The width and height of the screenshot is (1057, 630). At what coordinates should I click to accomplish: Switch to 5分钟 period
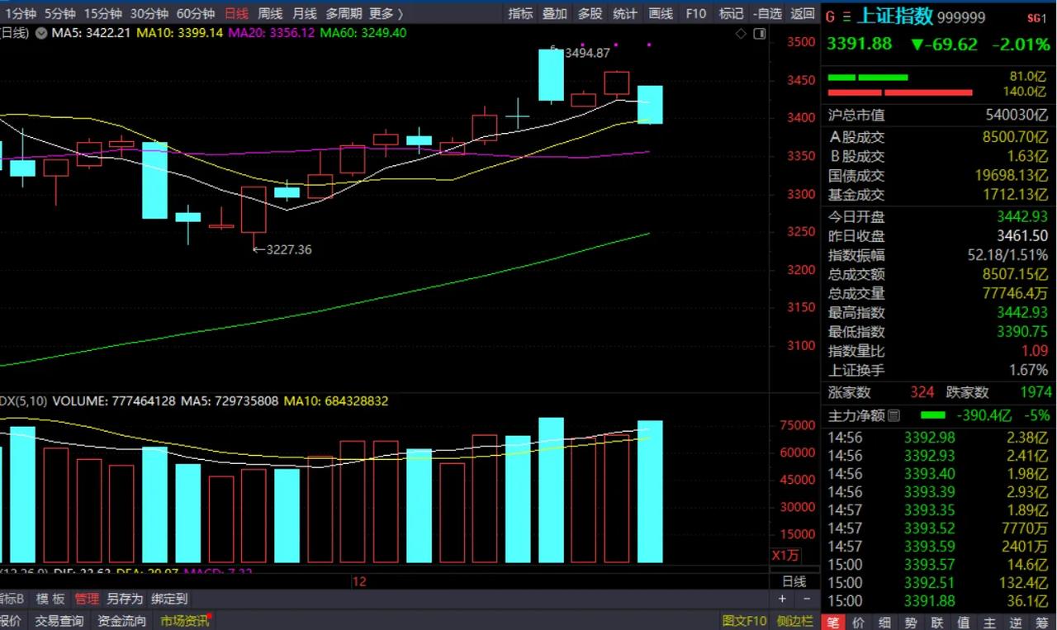(x=59, y=13)
